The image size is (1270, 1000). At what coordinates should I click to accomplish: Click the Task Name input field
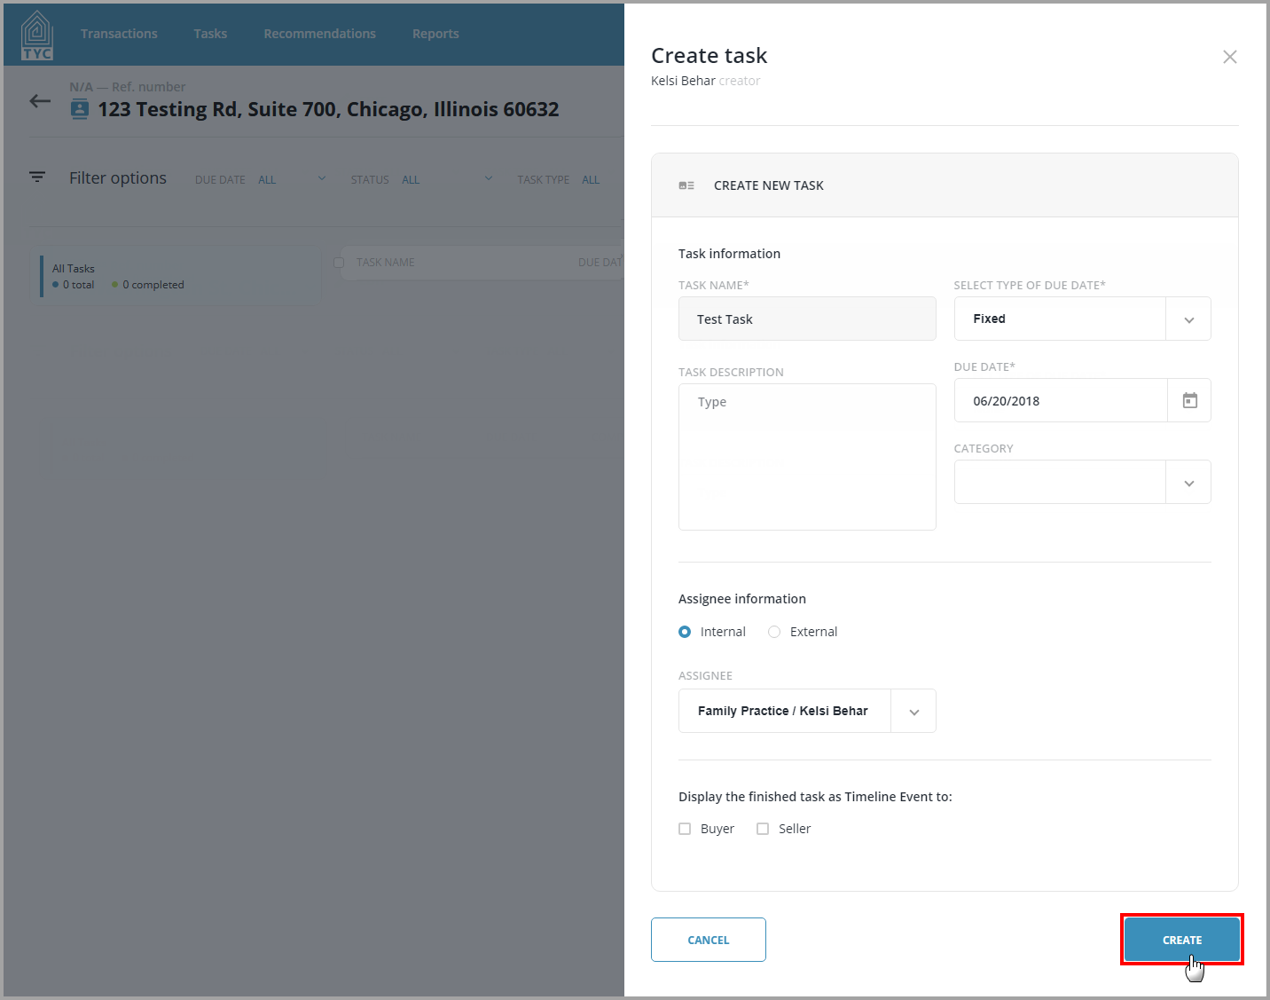pos(807,319)
